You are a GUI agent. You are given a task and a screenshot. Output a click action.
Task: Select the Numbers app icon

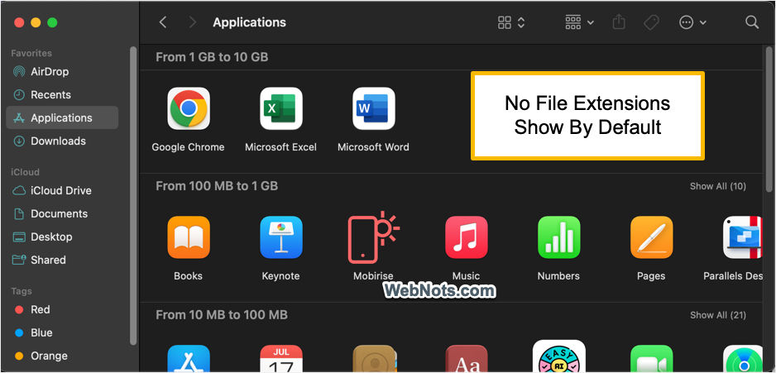(558, 237)
